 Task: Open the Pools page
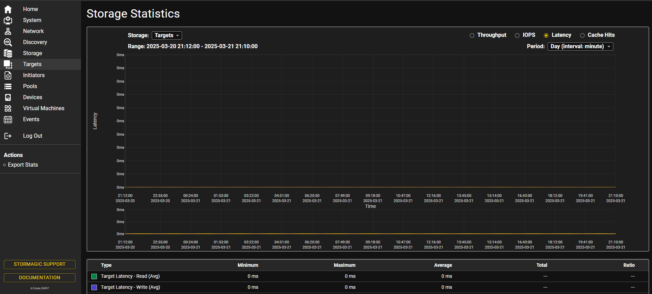point(30,86)
